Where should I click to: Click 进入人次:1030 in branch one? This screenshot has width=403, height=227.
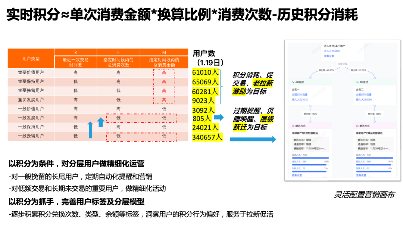coord(300,100)
